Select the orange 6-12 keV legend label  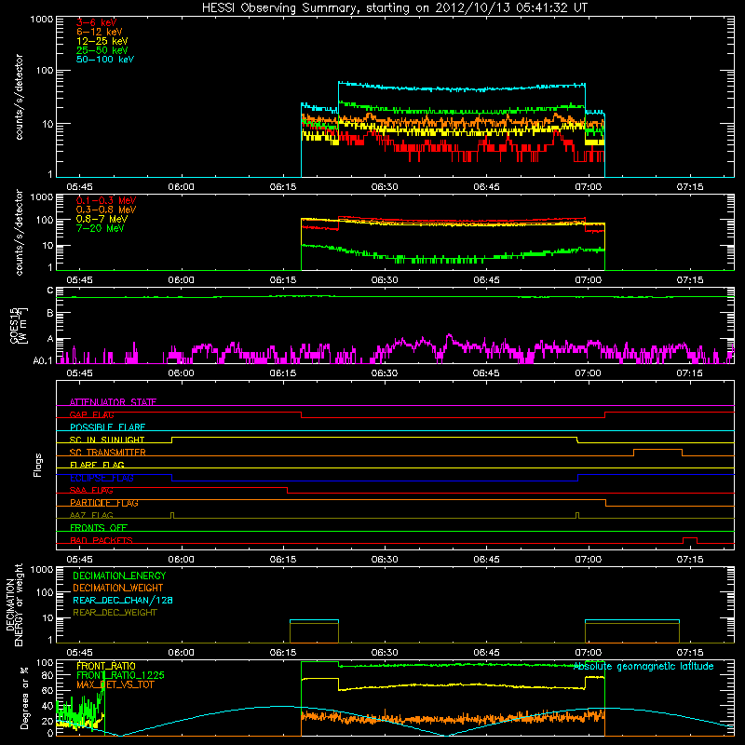click(100, 32)
